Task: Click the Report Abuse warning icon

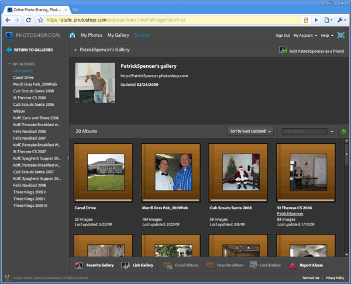Action: coord(292,265)
